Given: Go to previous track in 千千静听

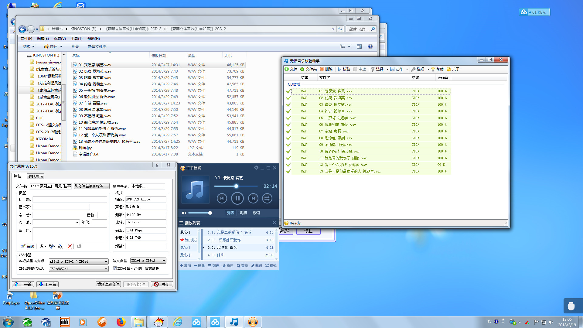Looking at the screenshot, I should (222, 198).
